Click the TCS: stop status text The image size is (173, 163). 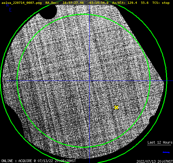point(161,3)
